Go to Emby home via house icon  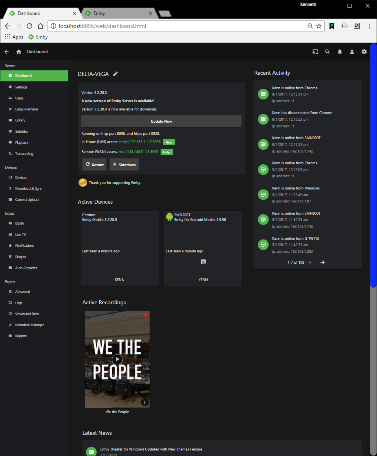coord(19,52)
